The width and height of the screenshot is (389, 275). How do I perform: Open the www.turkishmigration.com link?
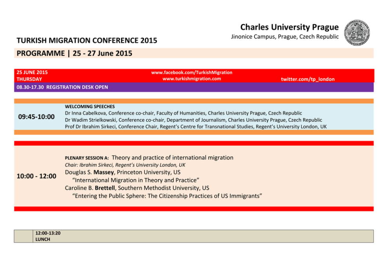point(192,79)
